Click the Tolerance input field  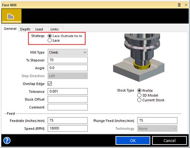[x=68, y=92]
